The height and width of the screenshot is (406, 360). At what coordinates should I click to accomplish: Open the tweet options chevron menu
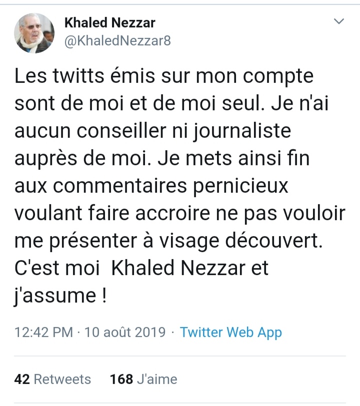pyautogui.click(x=339, y=22)
